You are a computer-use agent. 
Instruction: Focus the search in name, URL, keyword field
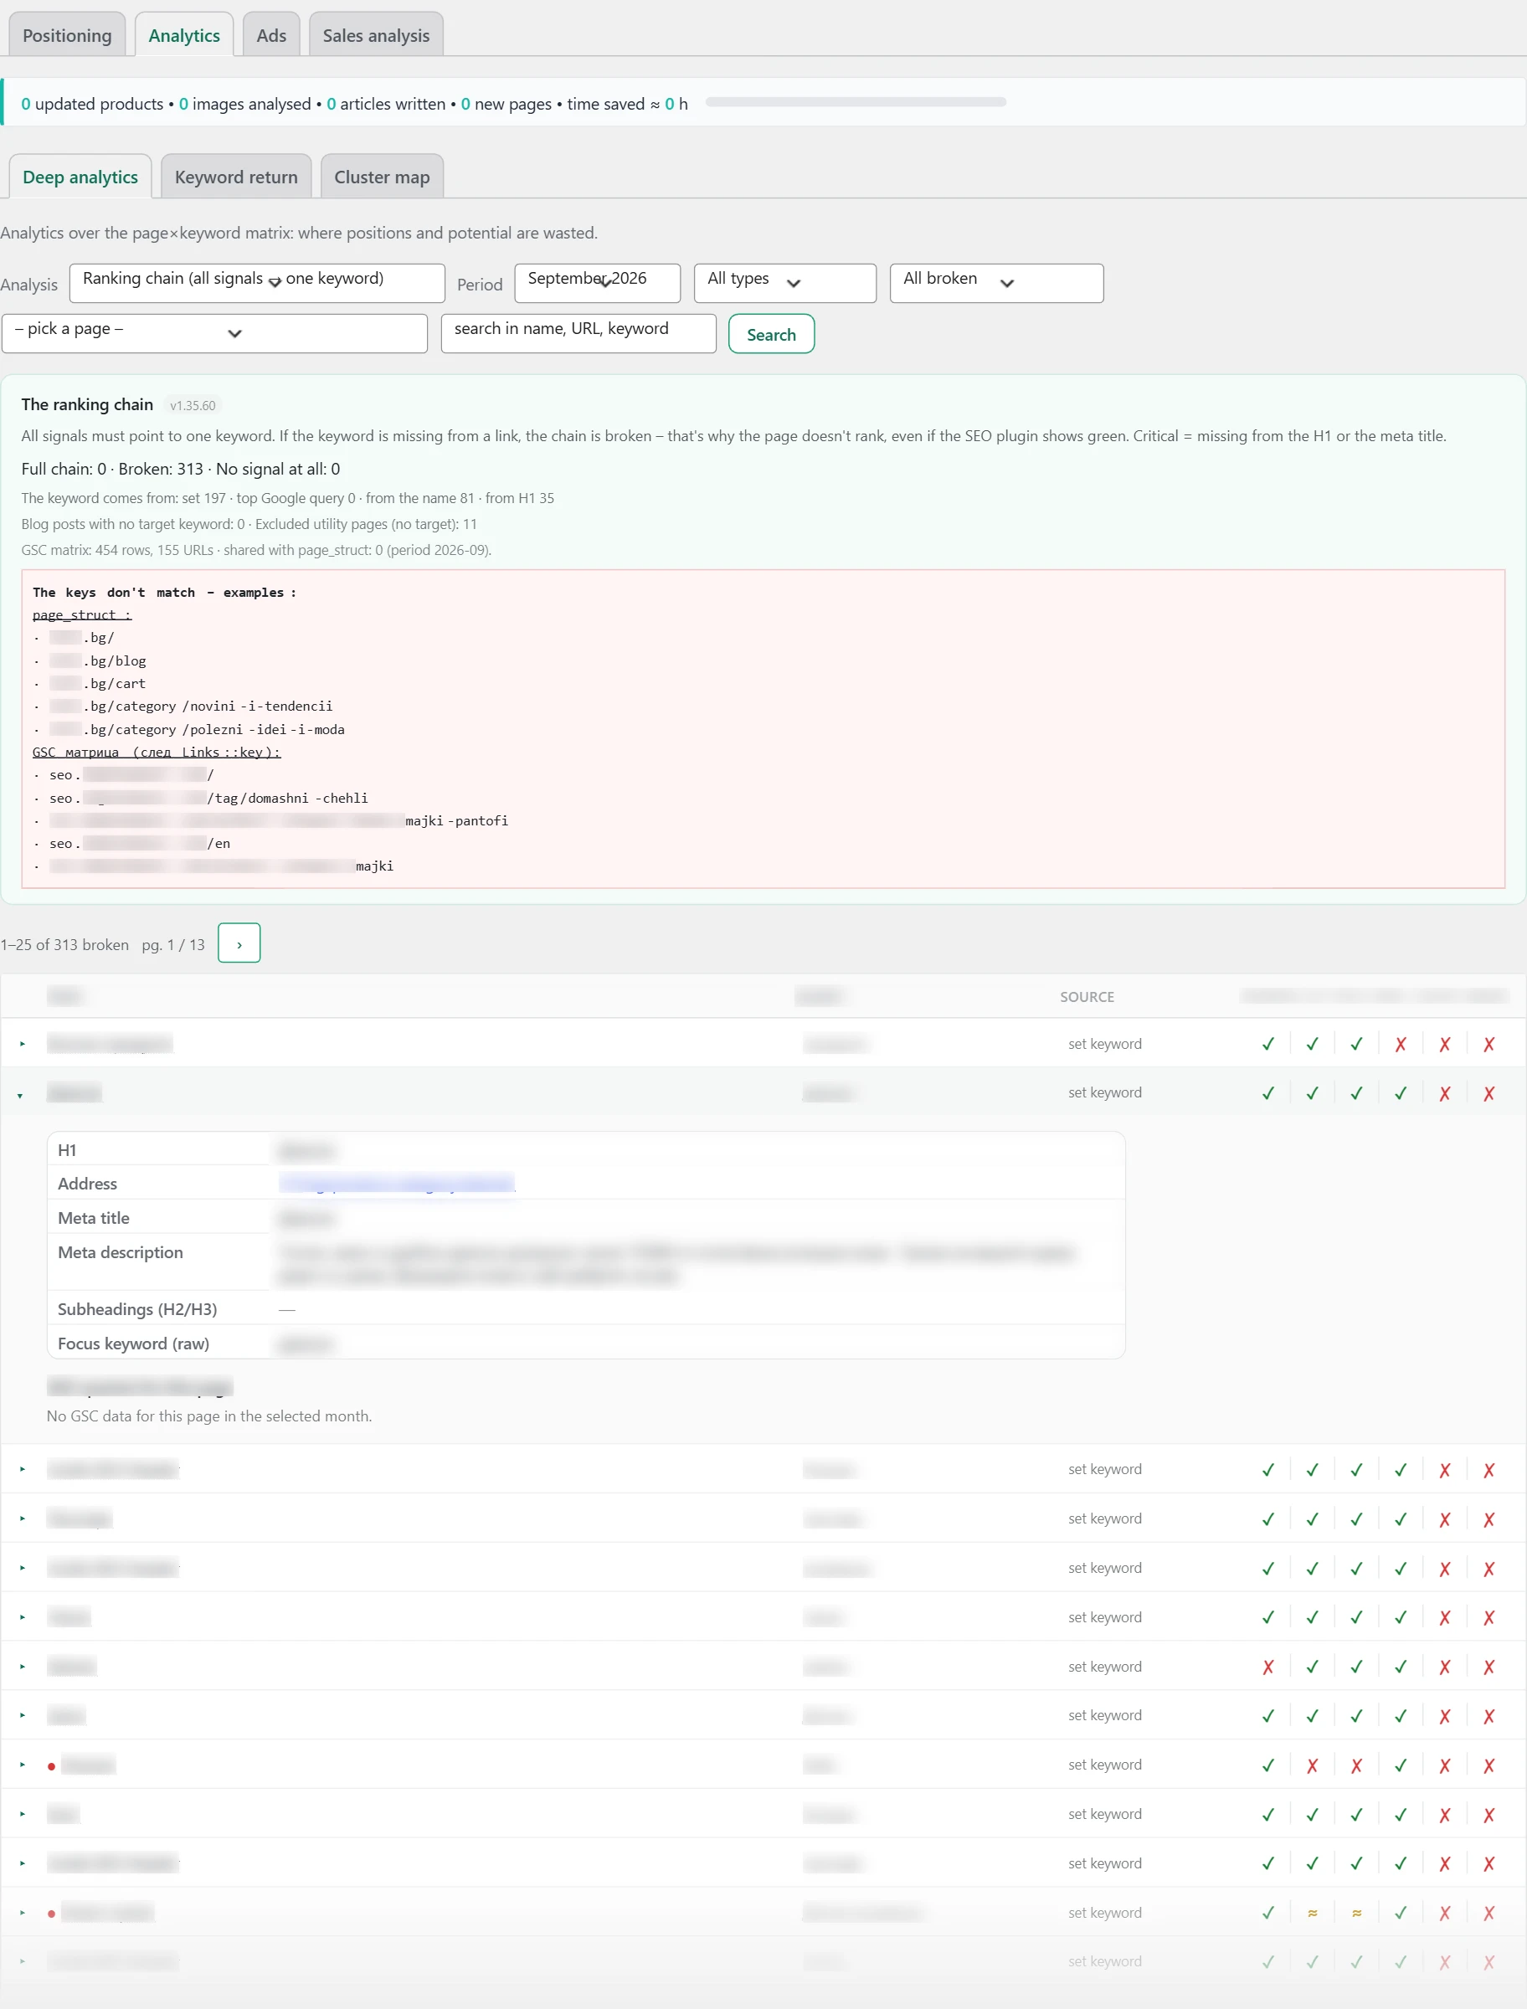click(578, 332)
